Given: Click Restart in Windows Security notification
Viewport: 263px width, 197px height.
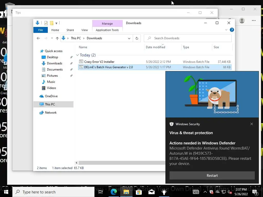Looking at the screenshot, I should 212,175.
